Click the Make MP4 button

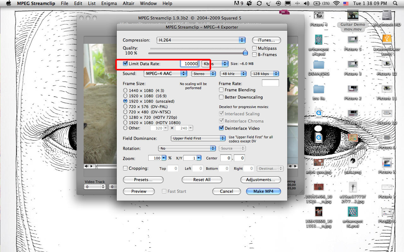coord(263,191)
